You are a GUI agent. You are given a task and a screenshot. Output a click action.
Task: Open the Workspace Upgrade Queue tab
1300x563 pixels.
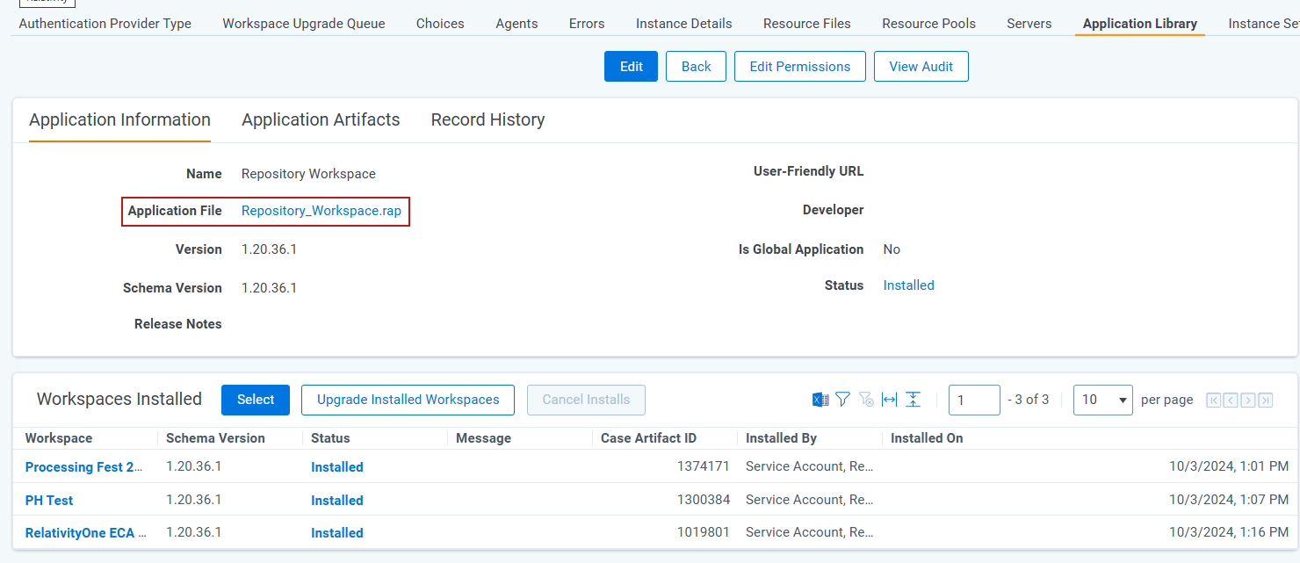point(304,24)
